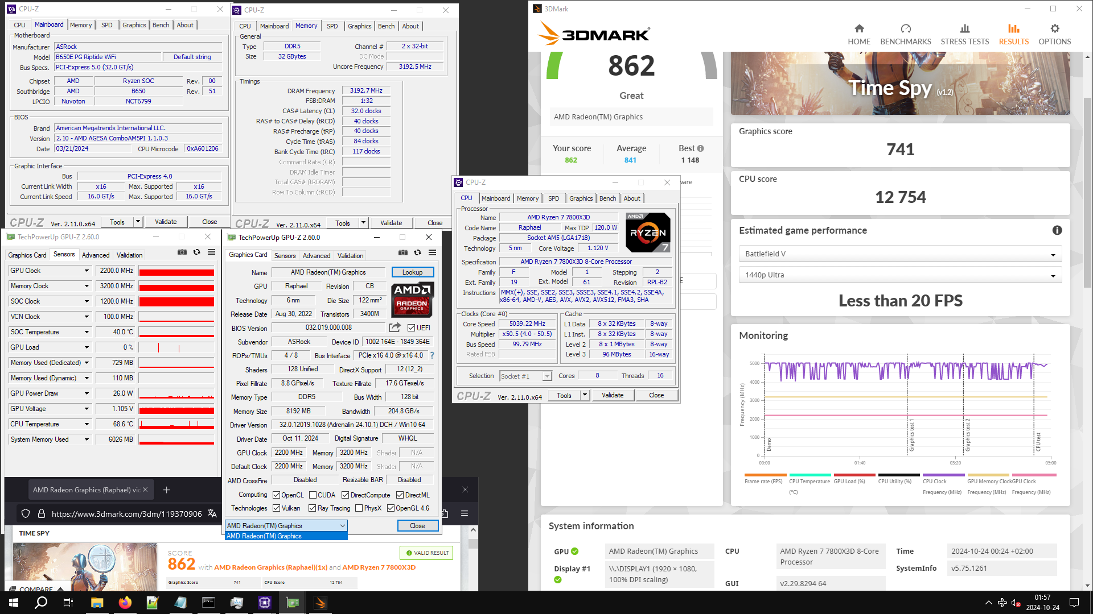Screen dimensions: 1093x614
Task: Open the SPD tab in CPU-Z Mainboard window
Action: point(106,25)
